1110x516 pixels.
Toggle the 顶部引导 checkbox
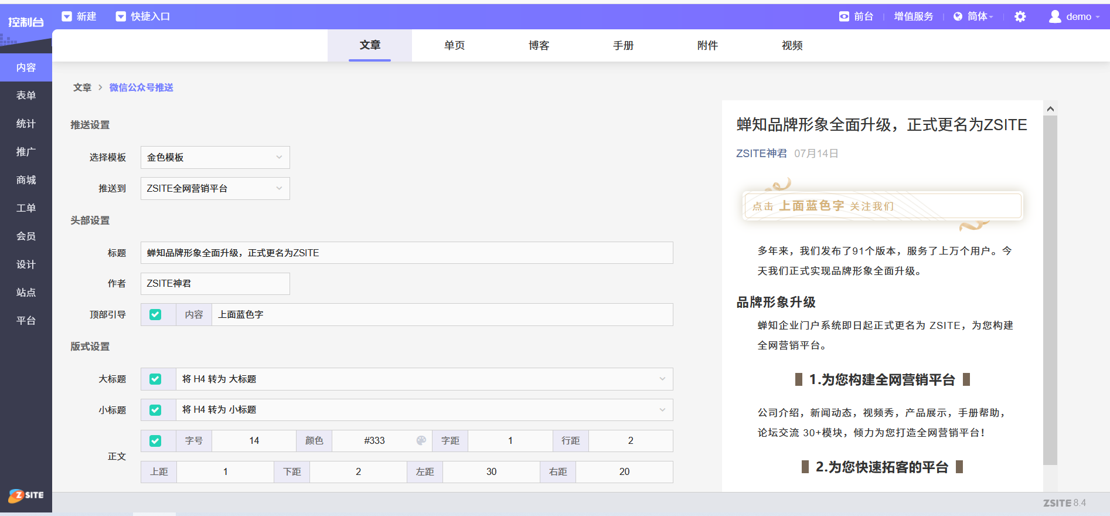click(x=155, y=314)
